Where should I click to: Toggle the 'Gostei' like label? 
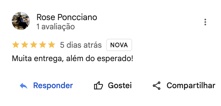pyautogui.click(x=120, y=85)
